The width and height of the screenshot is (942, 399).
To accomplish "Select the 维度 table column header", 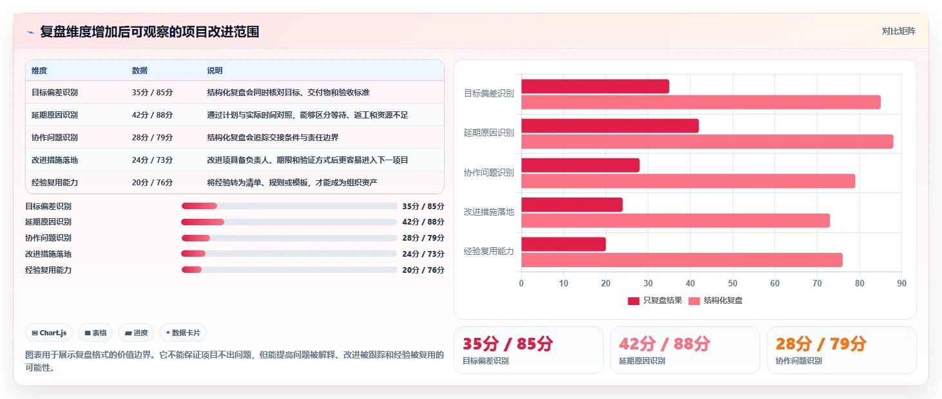I will pyautogui.click(x=39, y=71).
